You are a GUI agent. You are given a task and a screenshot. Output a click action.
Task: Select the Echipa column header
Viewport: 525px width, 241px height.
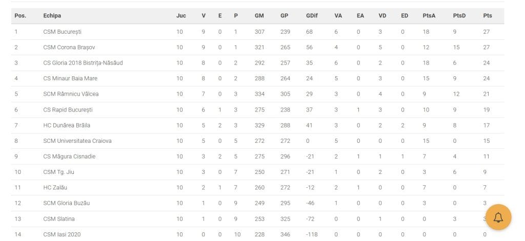[52, 16]
